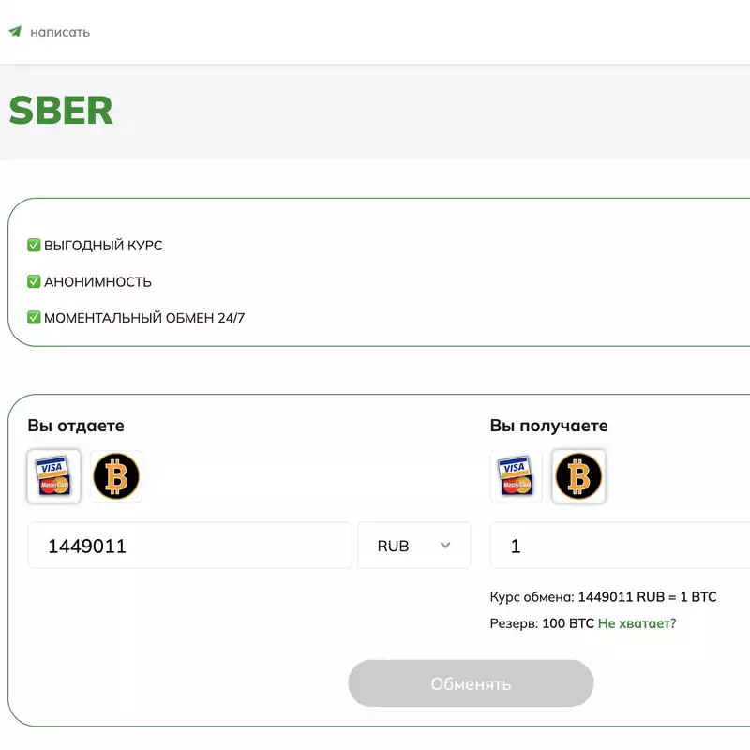Focus the receive amount field showing 1
This screenshot has height=750, width=750.
pyautogui.click(x=619, y=546)
